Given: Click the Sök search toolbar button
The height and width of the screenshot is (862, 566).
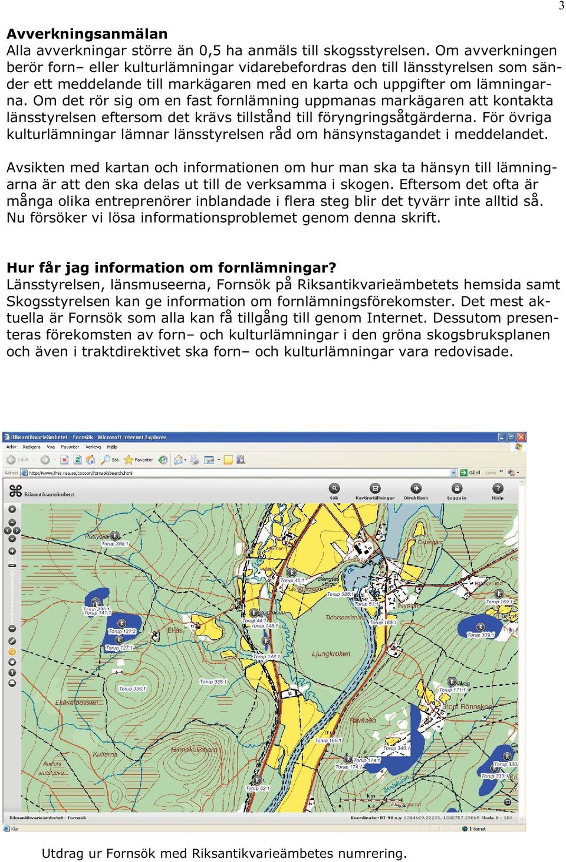Looking at the screenshot, I should click(111, 459).
